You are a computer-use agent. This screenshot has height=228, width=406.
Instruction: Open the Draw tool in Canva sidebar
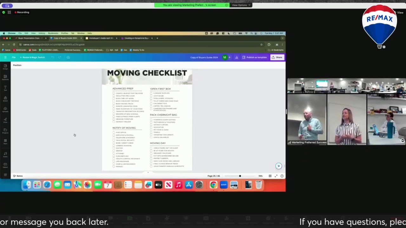5,120
